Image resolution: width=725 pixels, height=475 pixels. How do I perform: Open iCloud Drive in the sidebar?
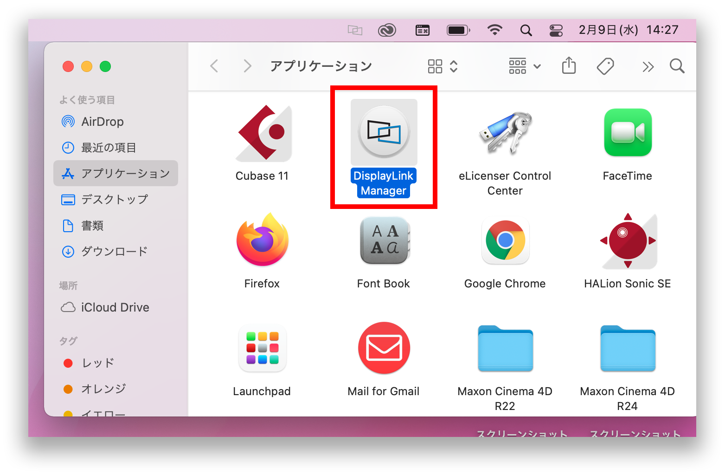pos(115,307)
